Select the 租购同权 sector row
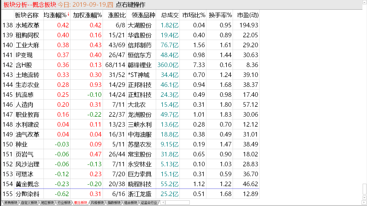The image size is (367, 206). (130, 35)
